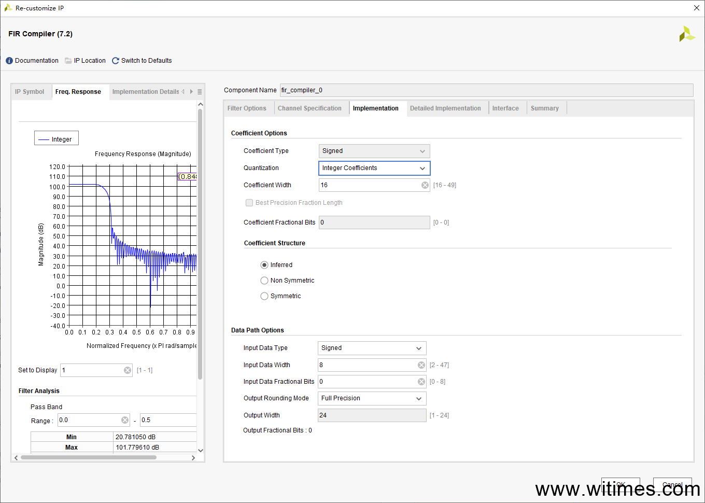The width and height of the screenshot is (705, 503).
Task: Click the Output Fractional Bits : 0 text
Action: [277, 430]
